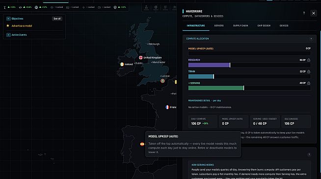Click the Ireland flag marker
Image resolution: width=321 pixels, height=179 pixels.
[122, 64]
